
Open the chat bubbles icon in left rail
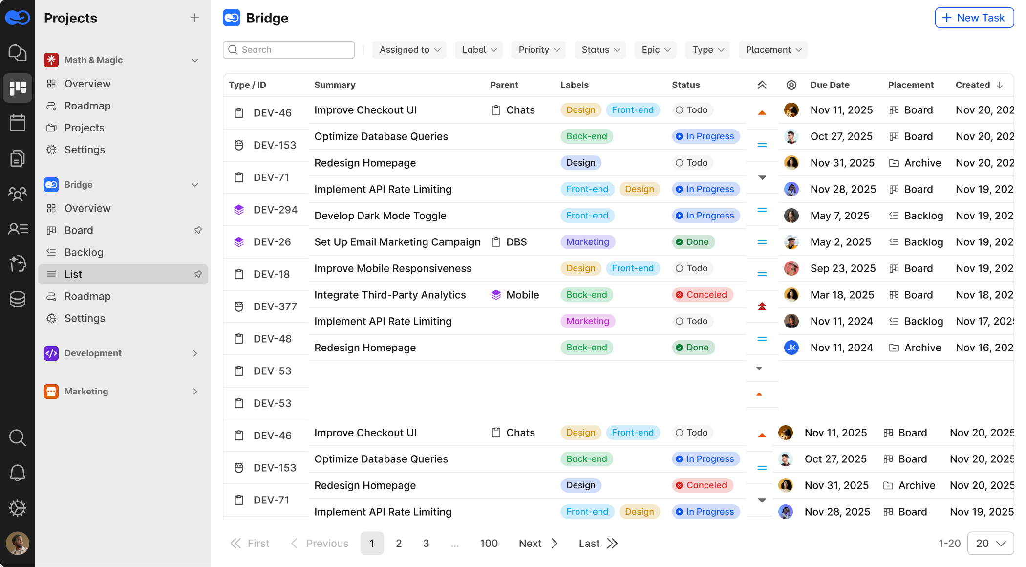pos(18,53)
